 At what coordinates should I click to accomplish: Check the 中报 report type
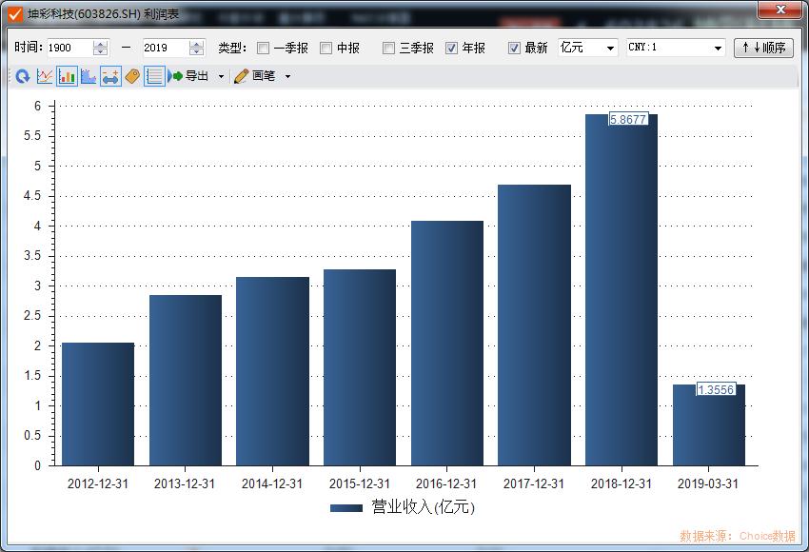[x=327, y=47]
